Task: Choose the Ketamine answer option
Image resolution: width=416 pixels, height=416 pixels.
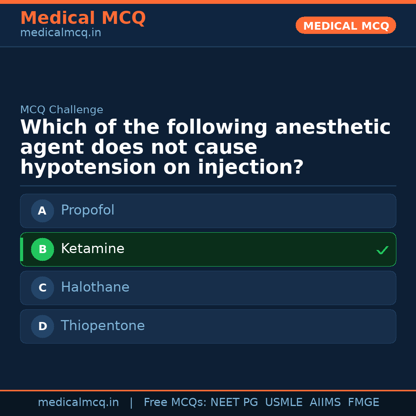Action: [208, 249]
